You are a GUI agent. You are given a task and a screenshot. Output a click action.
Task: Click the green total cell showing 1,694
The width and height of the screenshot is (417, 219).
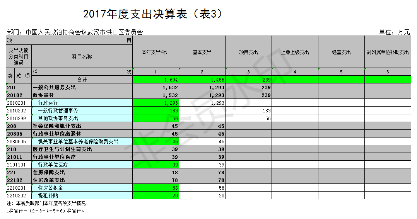click(x=156, y=80)
